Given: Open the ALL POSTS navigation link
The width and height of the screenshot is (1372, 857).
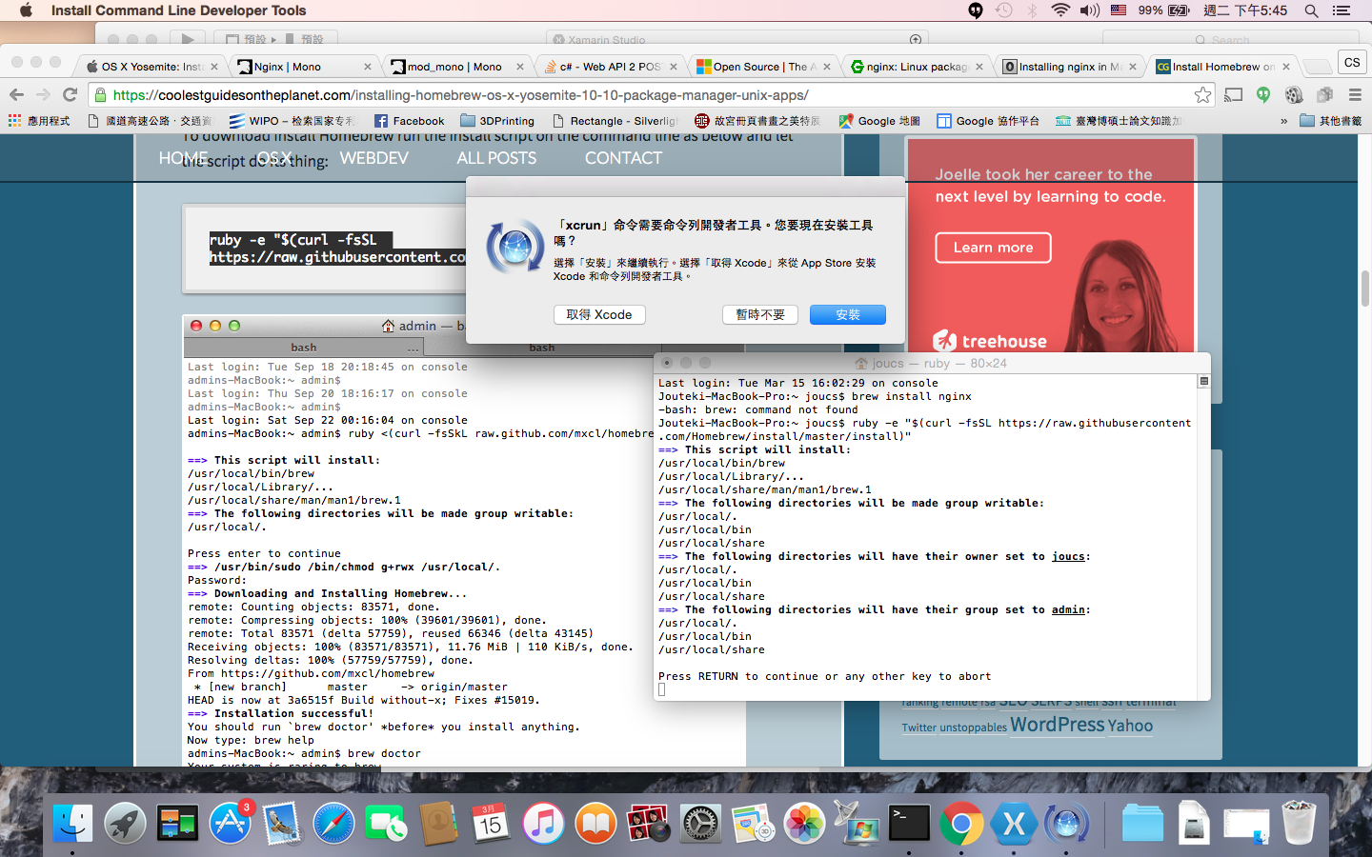Looking at the screenshot, I should [496, 158].
